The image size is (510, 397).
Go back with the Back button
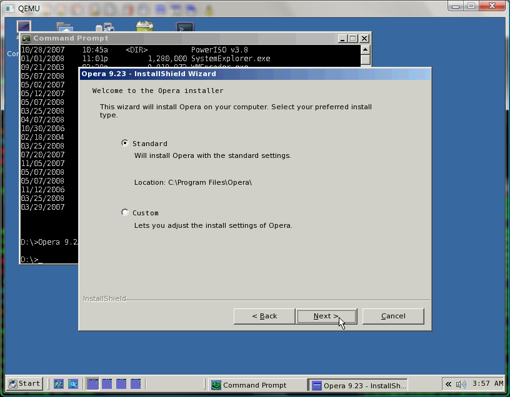pyautogui.click(x=264, y=316)
